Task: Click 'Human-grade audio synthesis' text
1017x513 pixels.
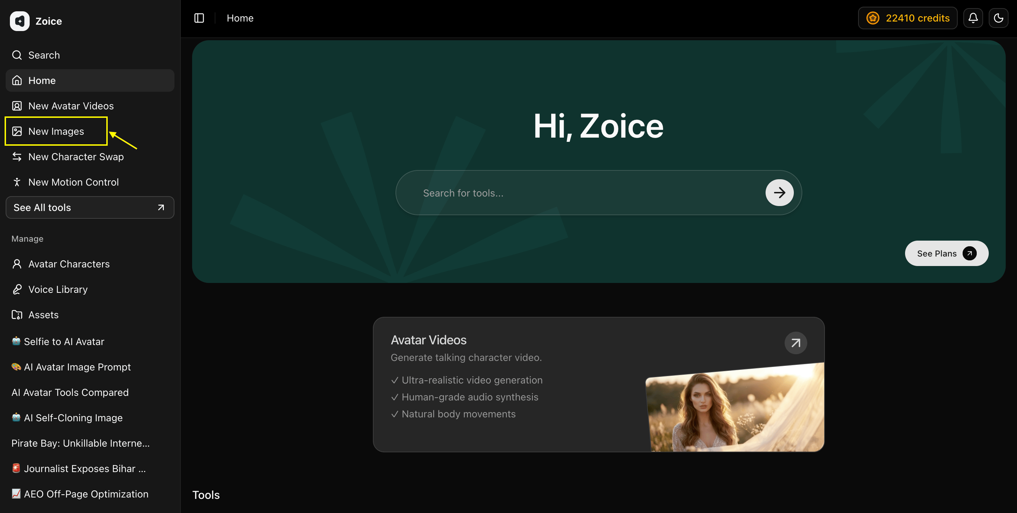Action: coord(470,397)
